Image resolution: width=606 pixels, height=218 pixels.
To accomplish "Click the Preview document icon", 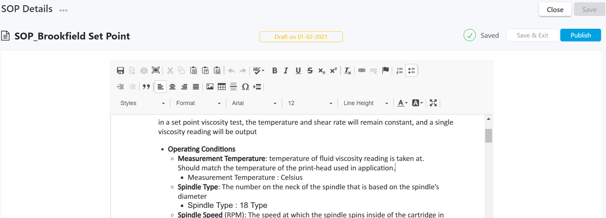I will (x=132, y=70).
